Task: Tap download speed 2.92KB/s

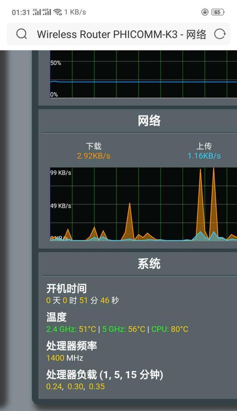Action: point(93,156)
